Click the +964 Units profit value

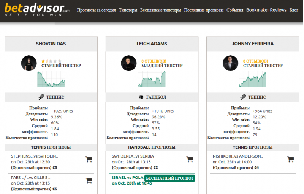click(x=263, y=111)
